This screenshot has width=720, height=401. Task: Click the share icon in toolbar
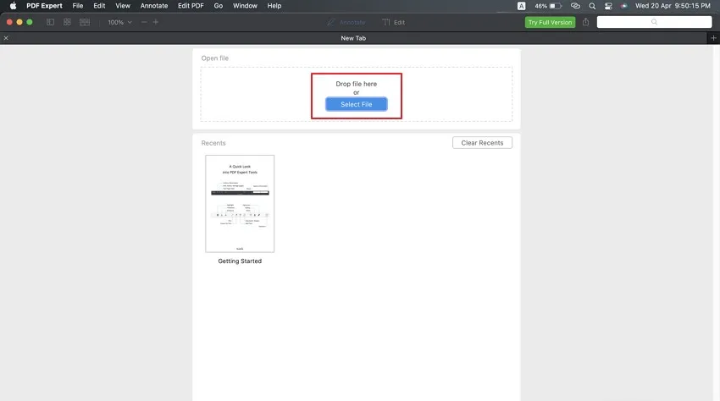(x=585, y=22)
